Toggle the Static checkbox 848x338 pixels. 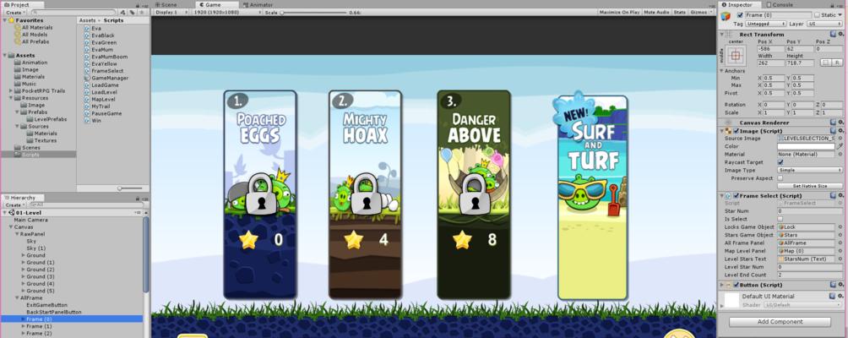[818, 15]
